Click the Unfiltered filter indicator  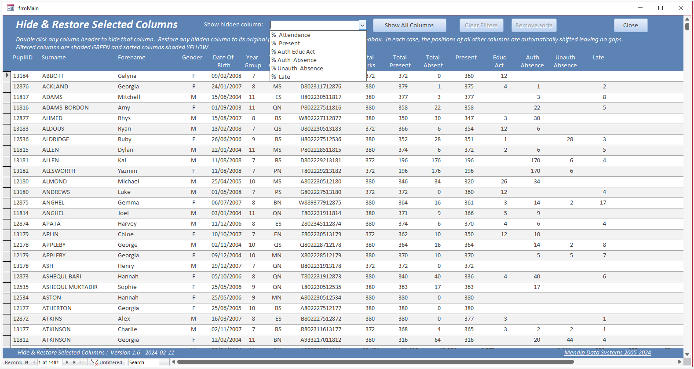(107, 362)
